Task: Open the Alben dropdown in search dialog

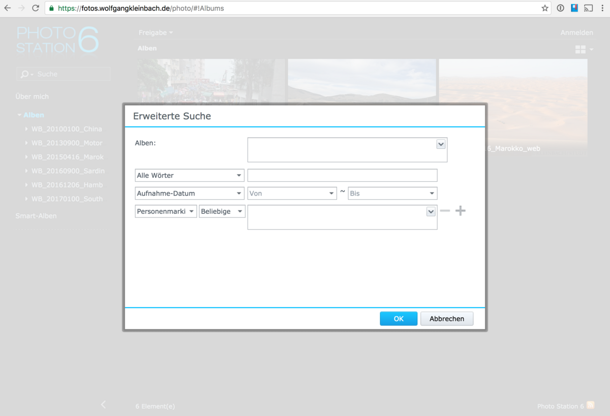Action: (x=441, y=144)
